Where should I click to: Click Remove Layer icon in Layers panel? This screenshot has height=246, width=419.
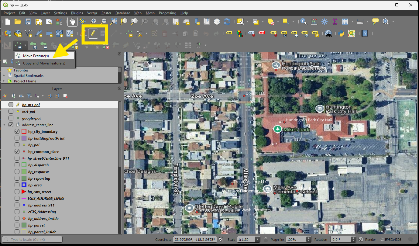coord(65,96)
